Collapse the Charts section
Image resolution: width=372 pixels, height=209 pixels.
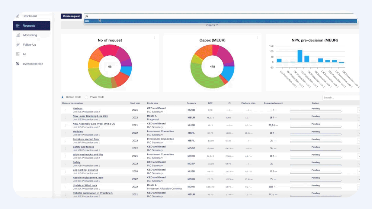point(212,25)
